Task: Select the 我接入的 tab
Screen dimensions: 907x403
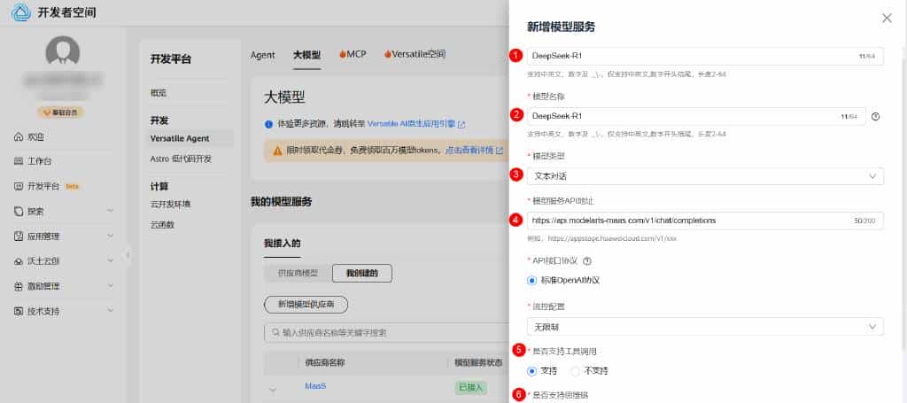Action: point(283,243)
